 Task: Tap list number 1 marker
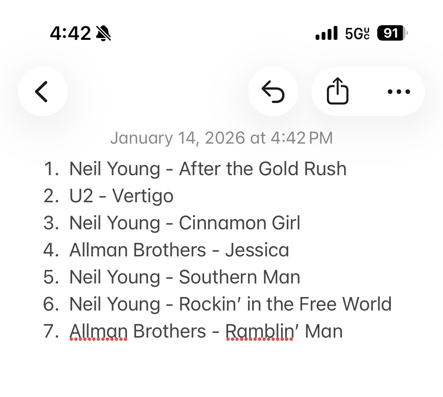click(51, 169)
